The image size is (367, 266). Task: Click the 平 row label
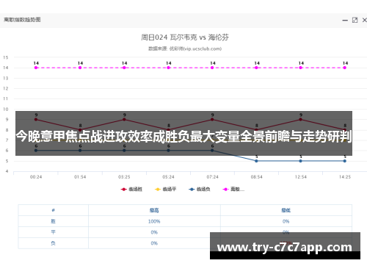click(x=53, y=232)
